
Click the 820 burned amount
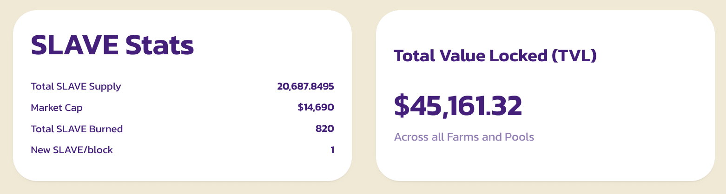pyautogui.click(x=324, y=129)
